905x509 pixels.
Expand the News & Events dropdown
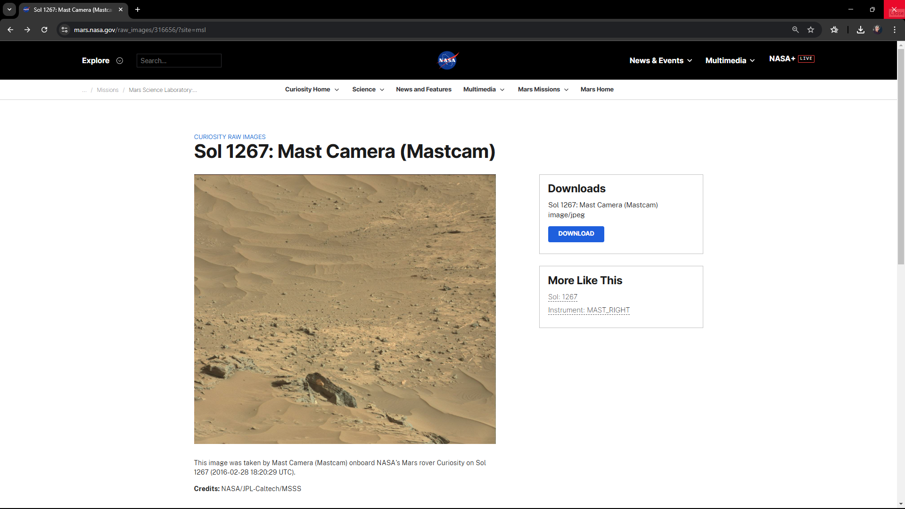(660, 60)
